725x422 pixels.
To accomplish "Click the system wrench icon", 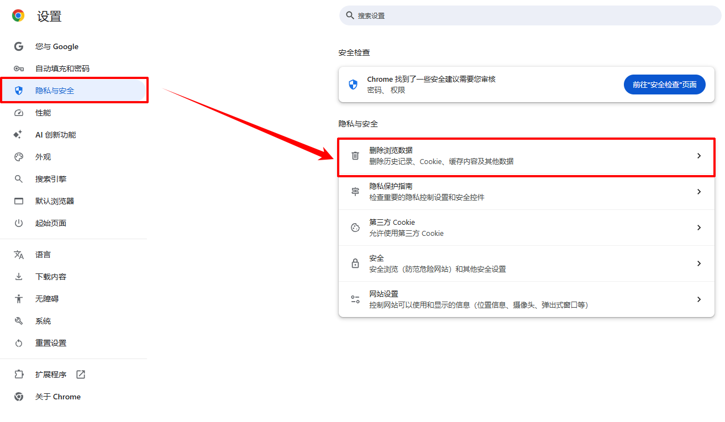I will tap(19, 321).
